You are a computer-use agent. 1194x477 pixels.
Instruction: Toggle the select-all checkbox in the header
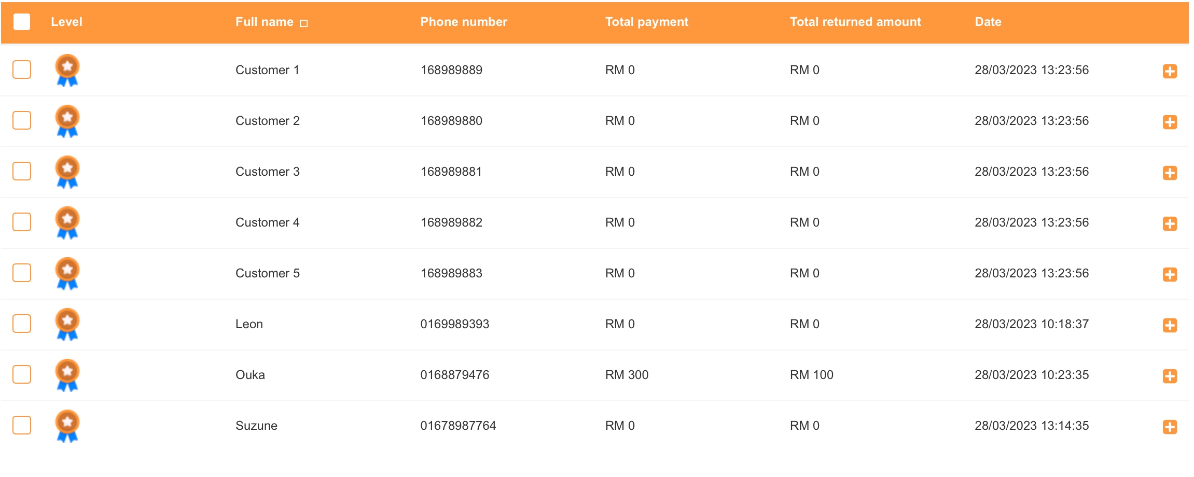[22, 22]
